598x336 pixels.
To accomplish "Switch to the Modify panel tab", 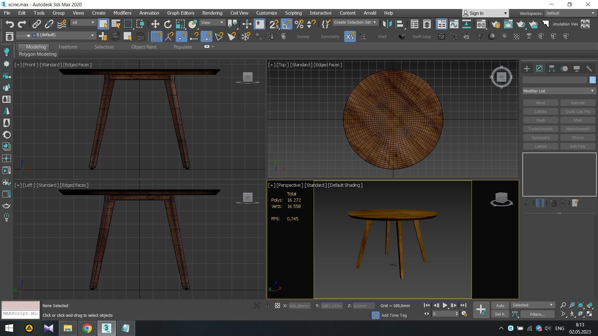I will [x=539, y=69].
